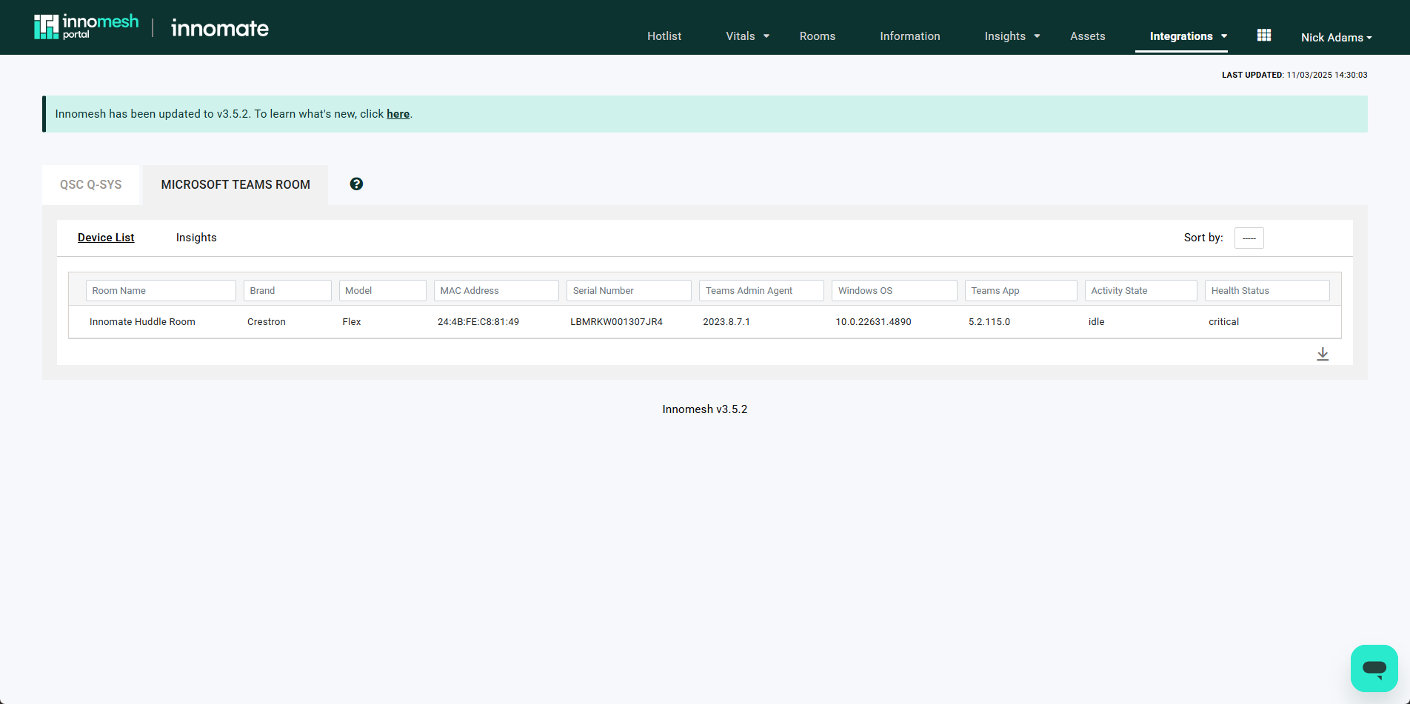Click the Crestron brand cell
Screen dimensions: 1410x704
(267, 322)
